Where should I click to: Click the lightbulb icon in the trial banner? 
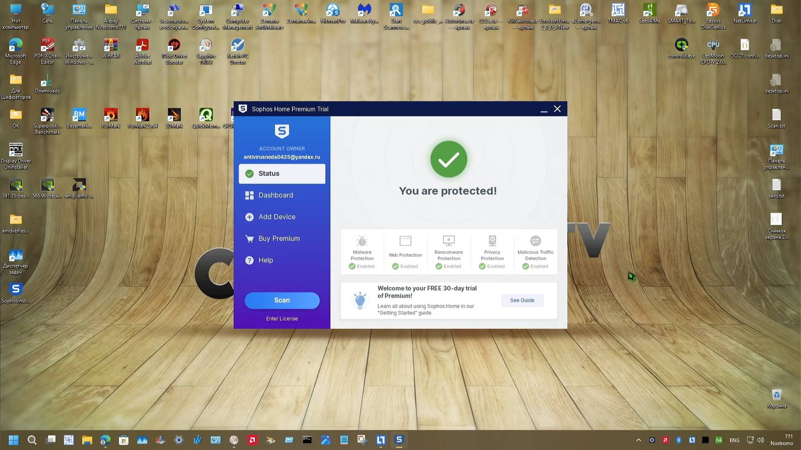coord(360,300)
